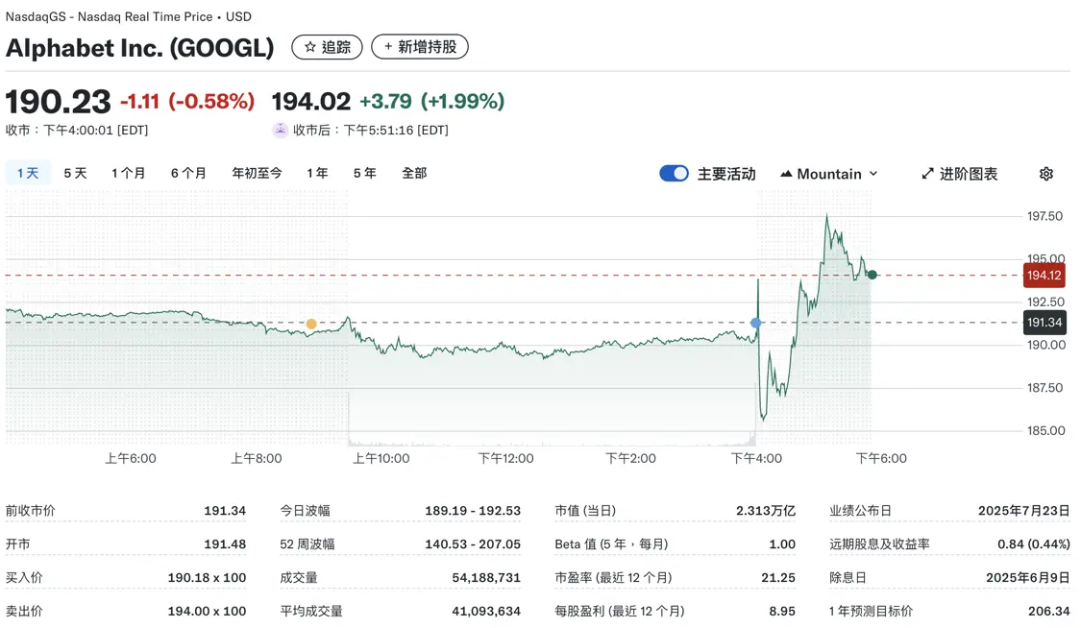The image size is (1081, 628).
Task: Click the 191.34 dashed price level label
Action: click(1044, 324)
